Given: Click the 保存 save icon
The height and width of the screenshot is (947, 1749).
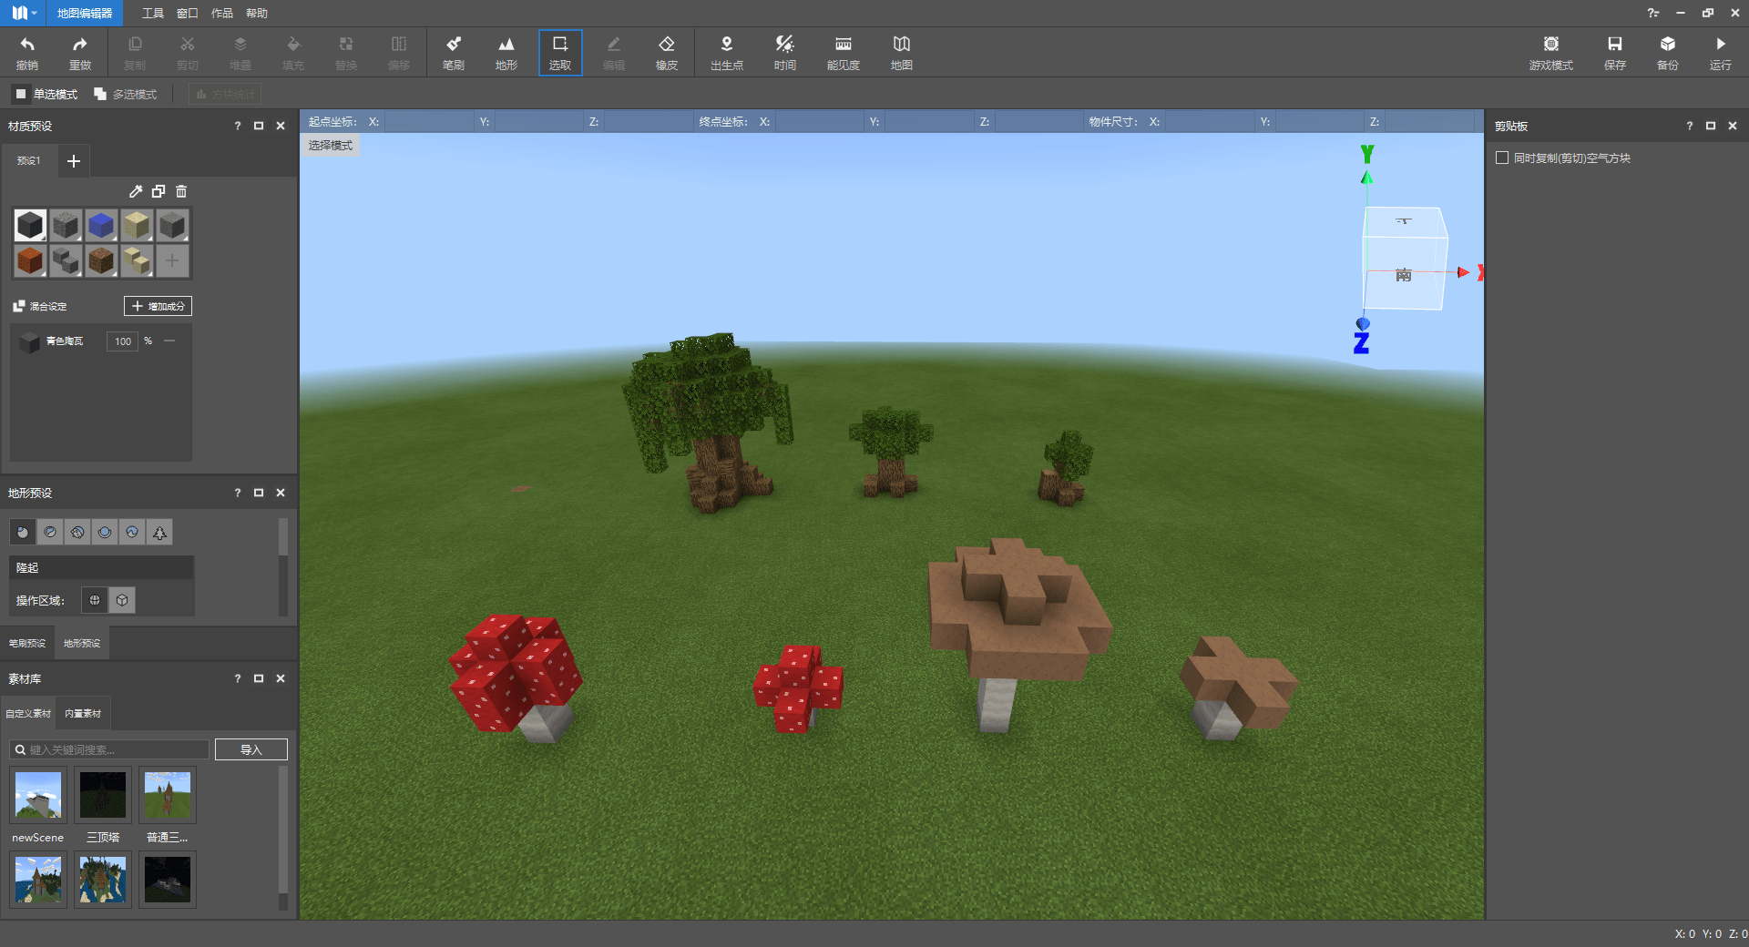Looking at the screenshot, I should [x=1615, y=53].
